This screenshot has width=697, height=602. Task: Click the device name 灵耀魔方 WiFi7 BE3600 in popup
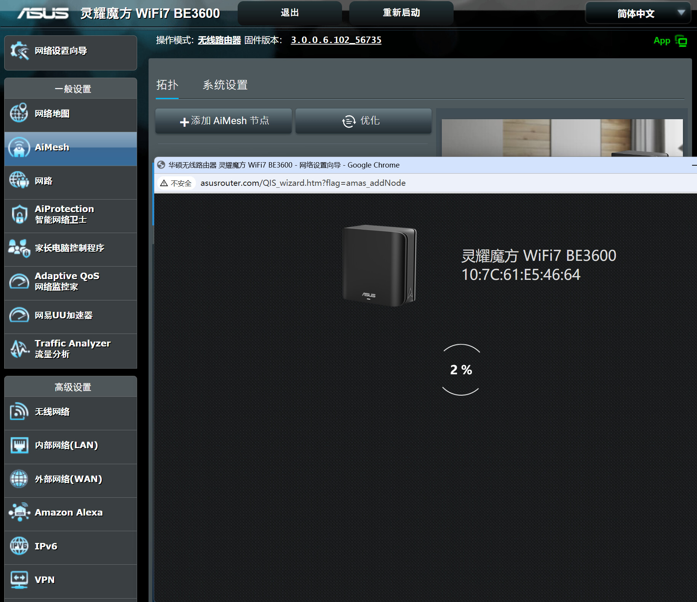[539, 255]
